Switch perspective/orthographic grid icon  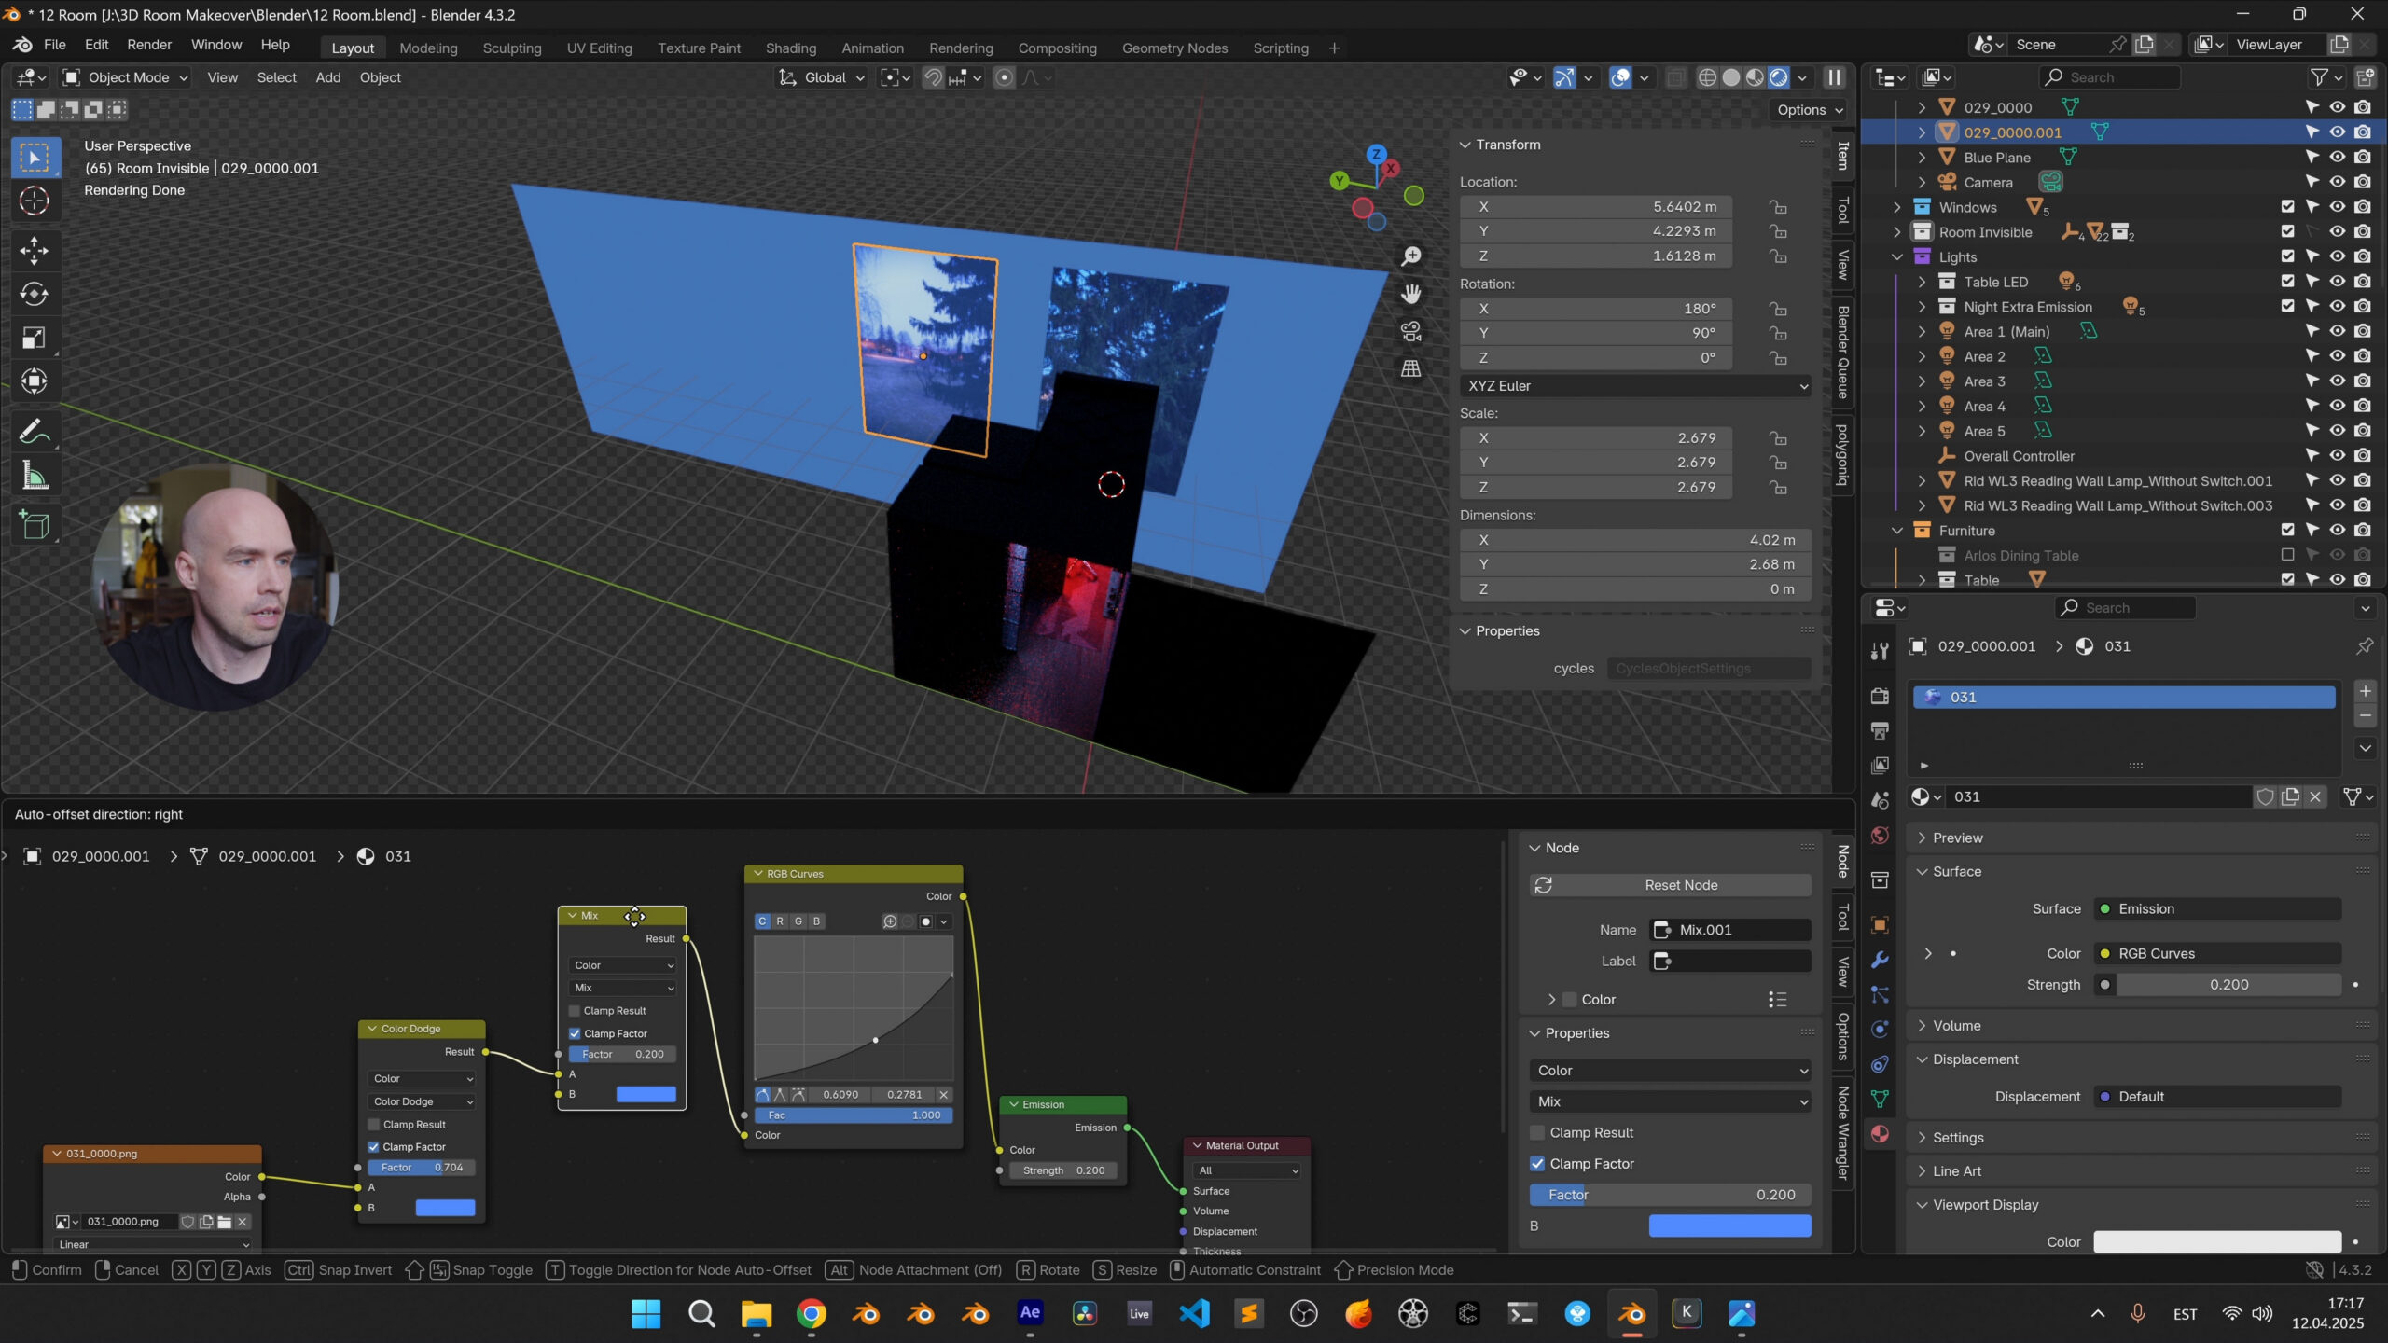(1411, 368)
